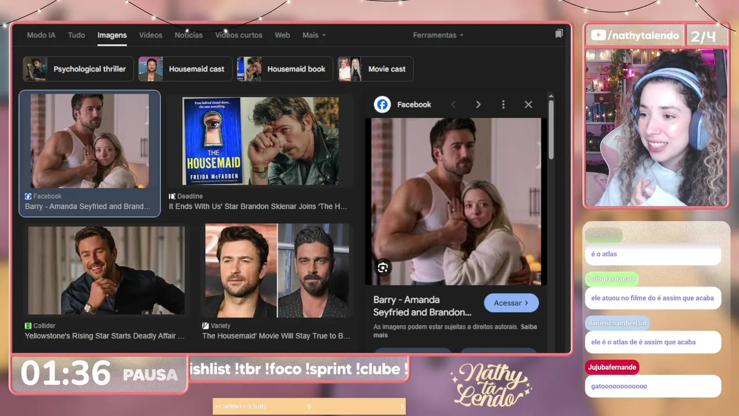Click the YouTube icon in stream overlay
Image resolution: width=739 pixels, height=416 pixels.
coord(599,35)
